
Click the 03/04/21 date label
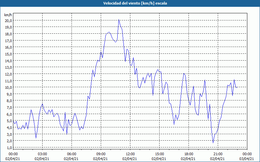click(x=246, y=159)
